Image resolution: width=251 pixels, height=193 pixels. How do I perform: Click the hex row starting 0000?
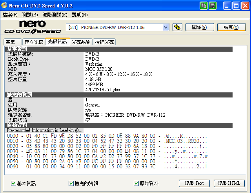(107, 136)
